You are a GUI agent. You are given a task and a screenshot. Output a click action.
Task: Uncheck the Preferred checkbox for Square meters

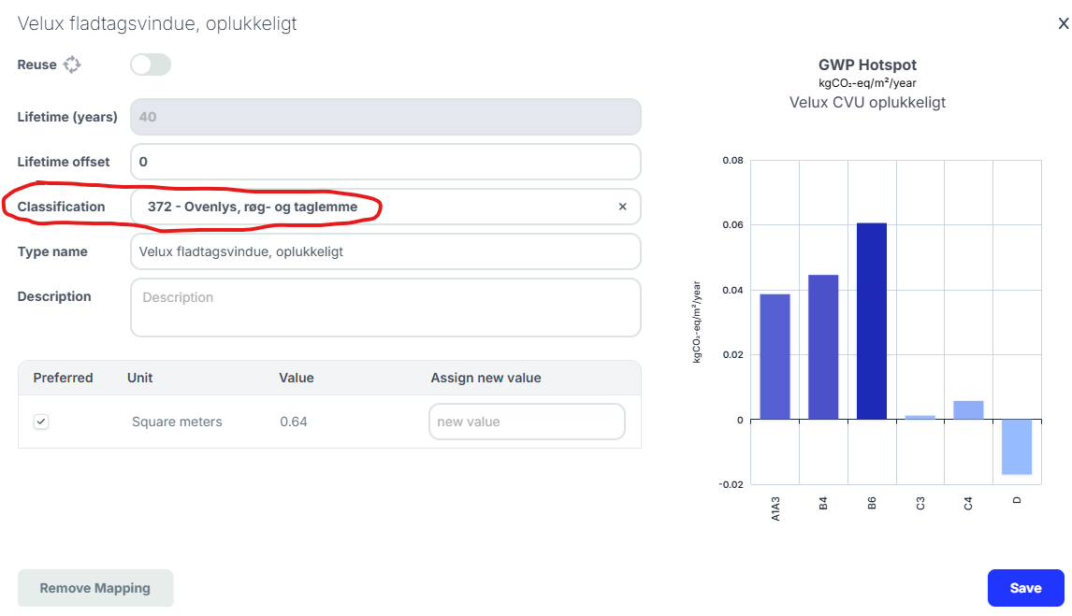click(41, 422)
